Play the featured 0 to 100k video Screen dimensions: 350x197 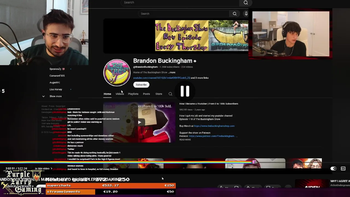tap(139, 122)
